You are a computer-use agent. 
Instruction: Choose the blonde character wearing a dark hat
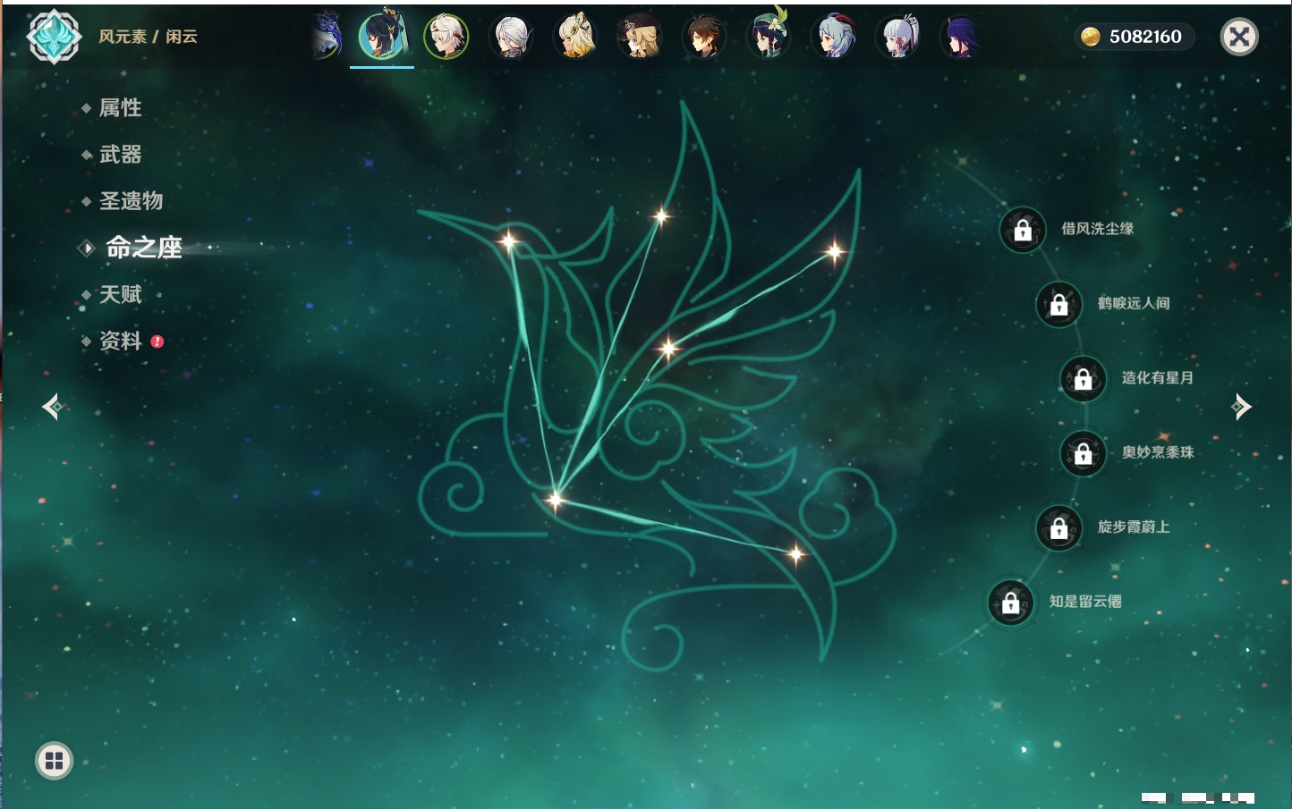(640, 37)
